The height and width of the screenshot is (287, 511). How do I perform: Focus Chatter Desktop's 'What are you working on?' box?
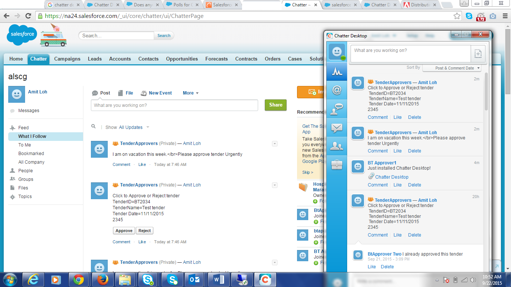point(410,53)
